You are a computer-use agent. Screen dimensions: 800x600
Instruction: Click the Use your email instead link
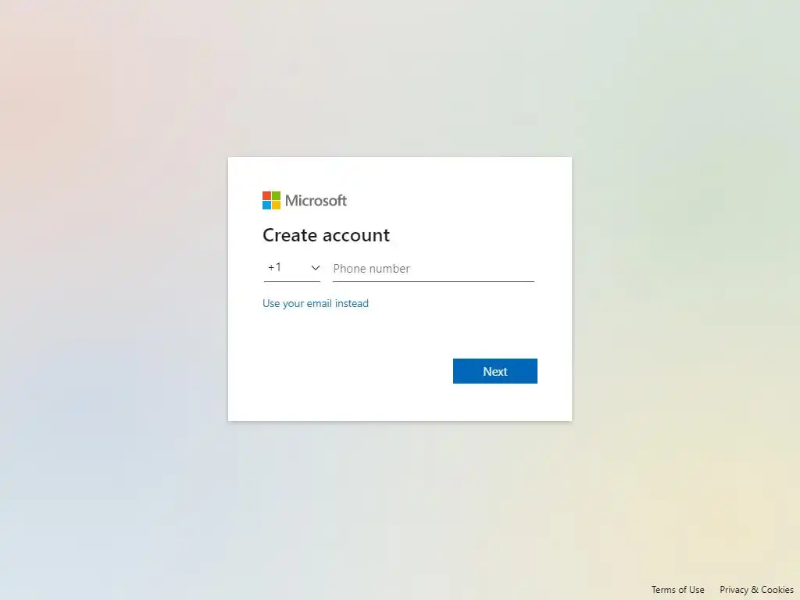click(316, 304)
